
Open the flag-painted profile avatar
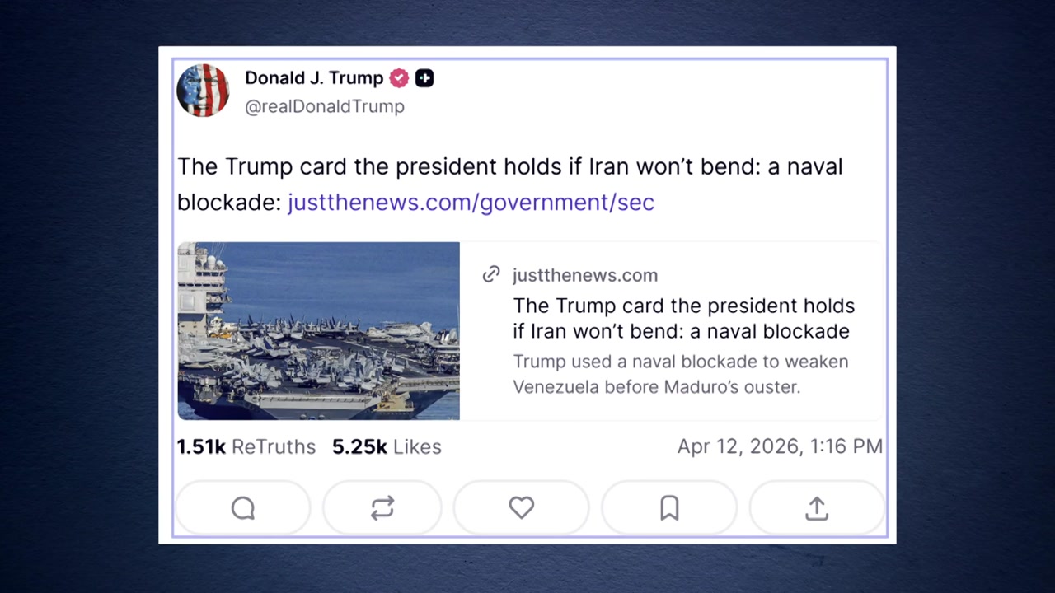pyautogui.click(x=203, y=90)
